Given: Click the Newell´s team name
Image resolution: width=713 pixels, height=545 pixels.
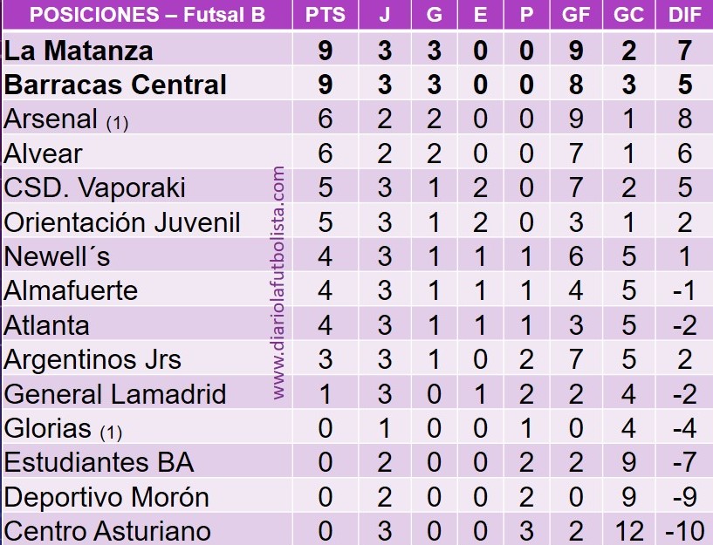Looking at the screenshot, I should coord(56,256).
